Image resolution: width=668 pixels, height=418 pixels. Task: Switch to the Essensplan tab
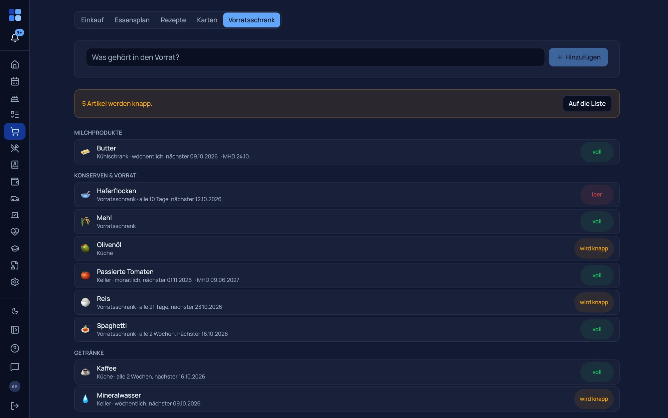pyautogui.click(x=132, y=20)
